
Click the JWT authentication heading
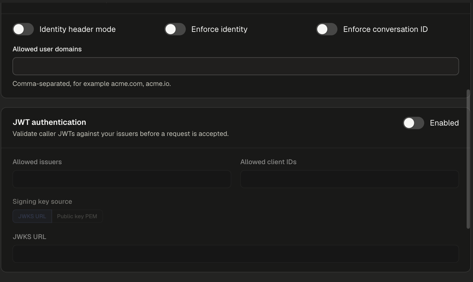[49, 122]
